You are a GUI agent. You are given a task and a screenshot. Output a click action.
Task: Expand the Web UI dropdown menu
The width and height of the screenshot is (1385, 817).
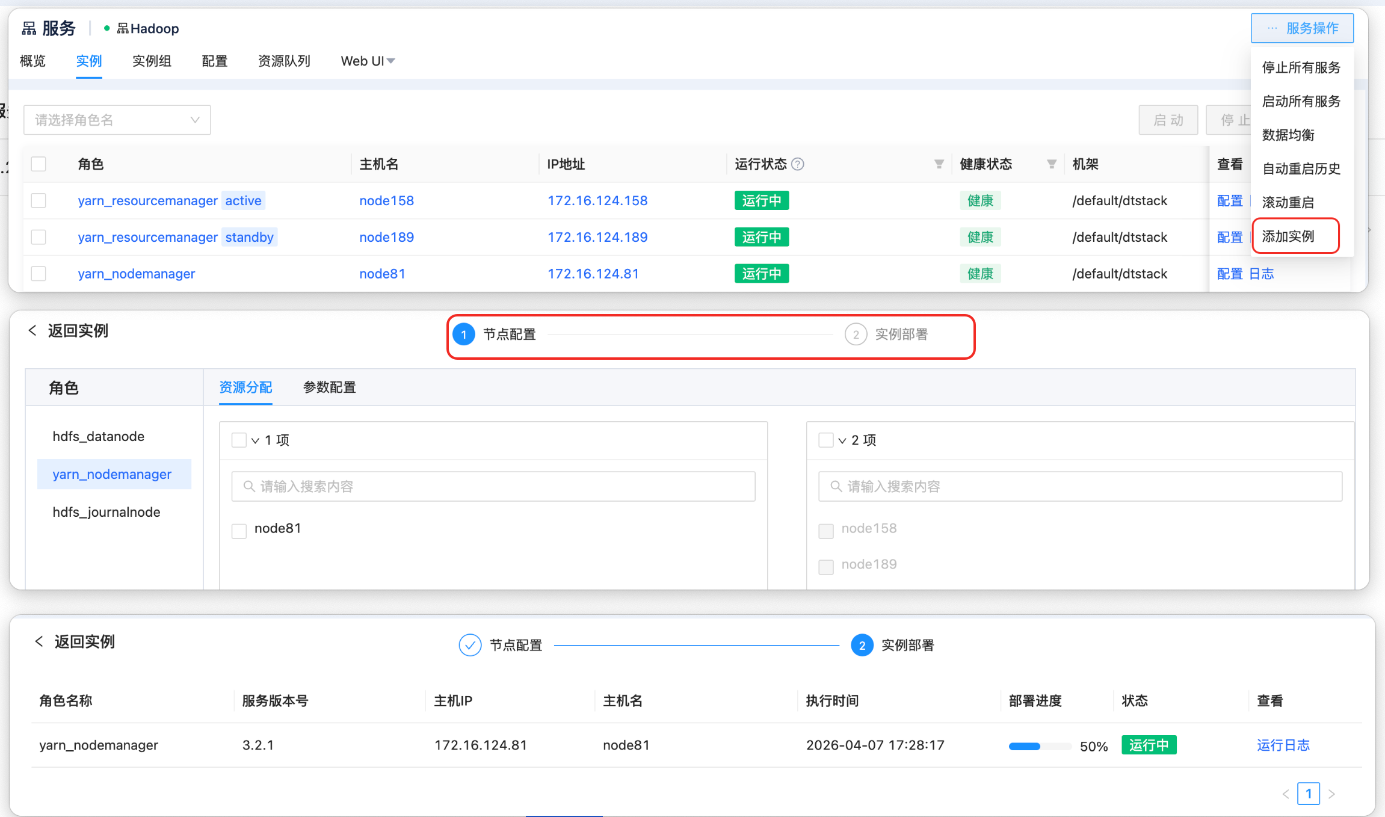click(x=368, y=61)
